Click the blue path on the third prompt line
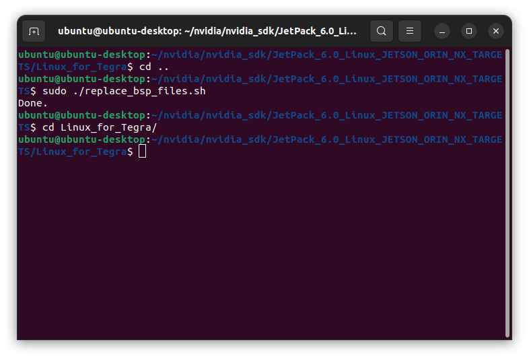The image size is (529, 359). (326, 115)
